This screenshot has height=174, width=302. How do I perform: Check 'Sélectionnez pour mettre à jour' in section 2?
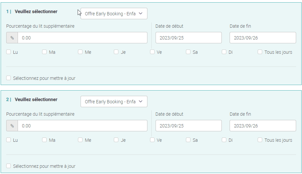(x=8, y=166)
